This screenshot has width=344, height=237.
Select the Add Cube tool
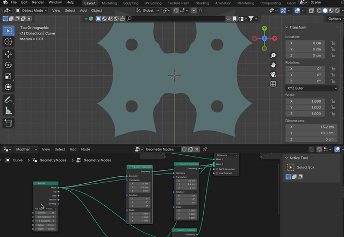[9, 123]
